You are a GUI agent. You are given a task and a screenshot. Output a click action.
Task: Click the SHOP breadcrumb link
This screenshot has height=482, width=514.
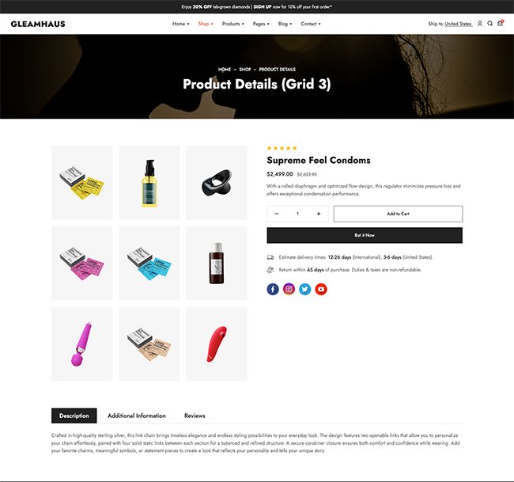(245, 69)
